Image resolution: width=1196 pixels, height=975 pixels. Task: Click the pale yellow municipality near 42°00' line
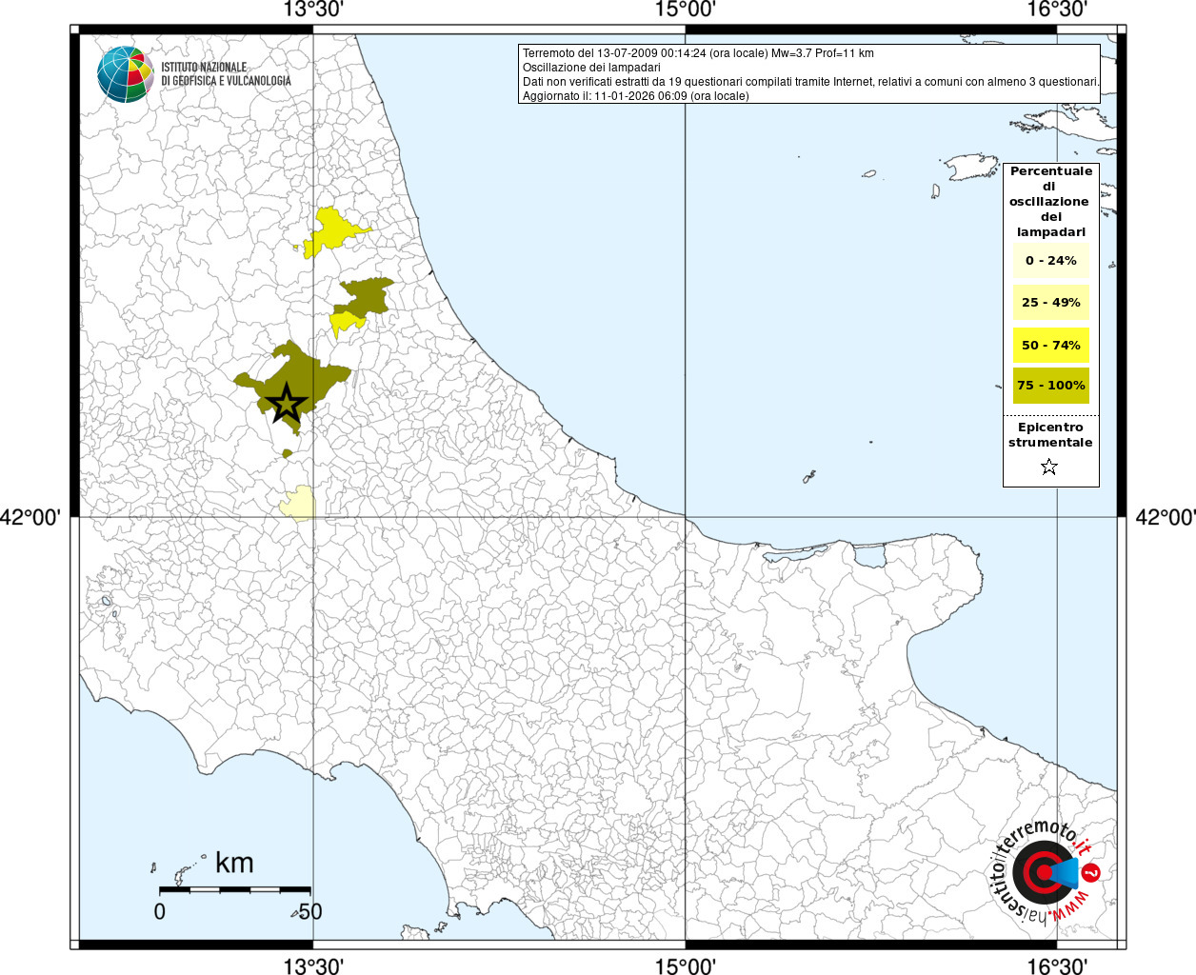(299, 504)
